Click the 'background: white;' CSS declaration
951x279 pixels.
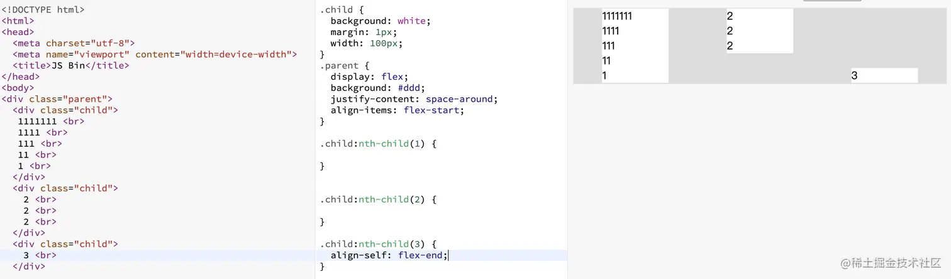[x=381, y=21]
